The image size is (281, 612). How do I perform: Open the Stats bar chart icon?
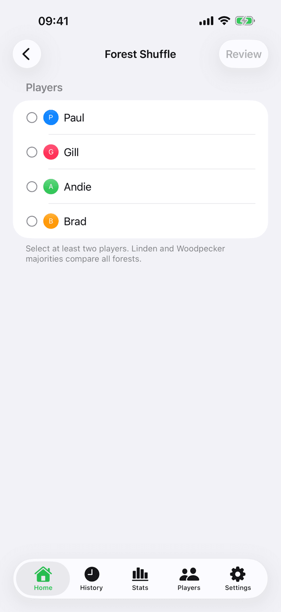(x=140, y=574)
